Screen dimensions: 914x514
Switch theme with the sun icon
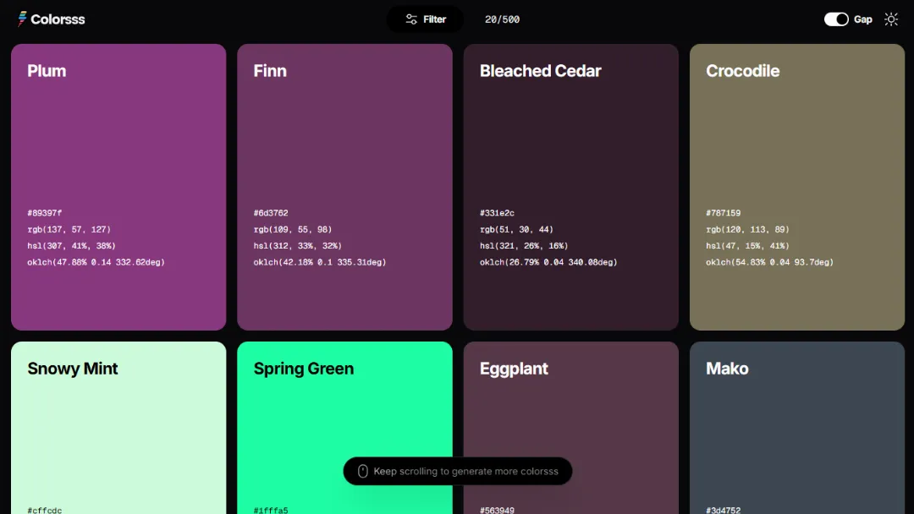click(890, 19)
